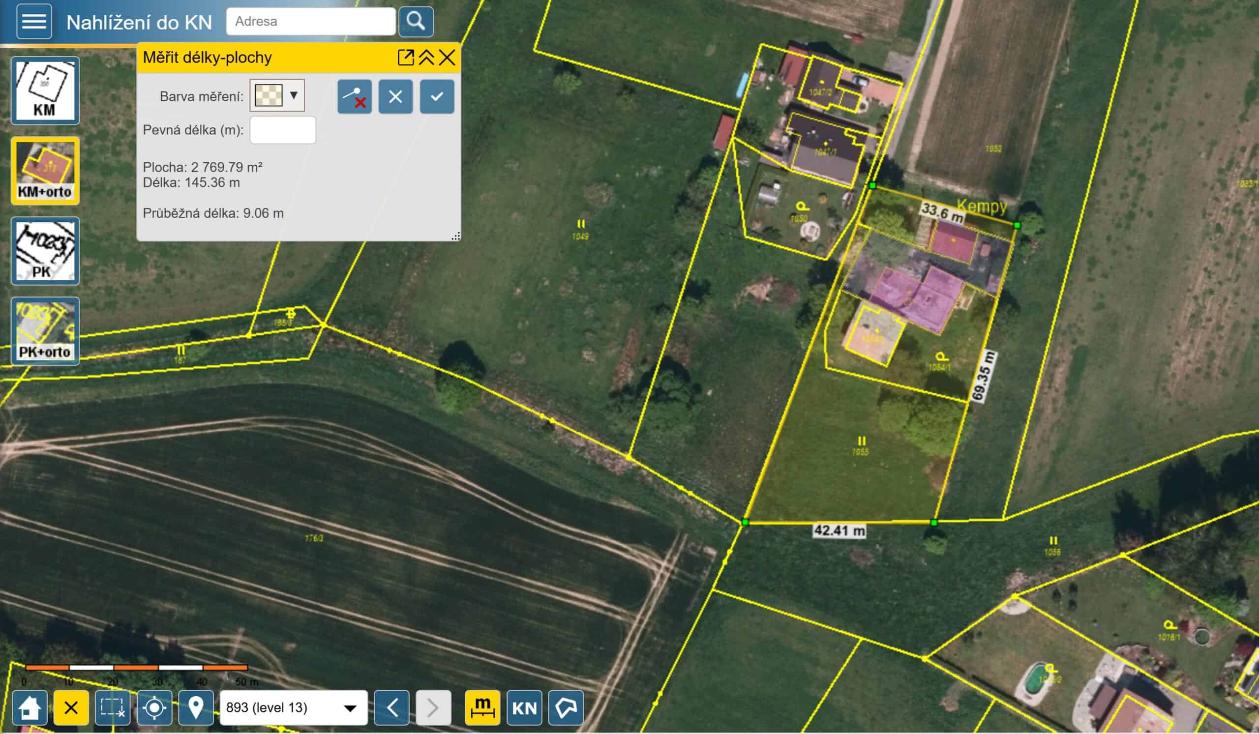This screenshot has height=734, width=1259.
Task: Click the measurement color swatch
Action: pos(269,95)
